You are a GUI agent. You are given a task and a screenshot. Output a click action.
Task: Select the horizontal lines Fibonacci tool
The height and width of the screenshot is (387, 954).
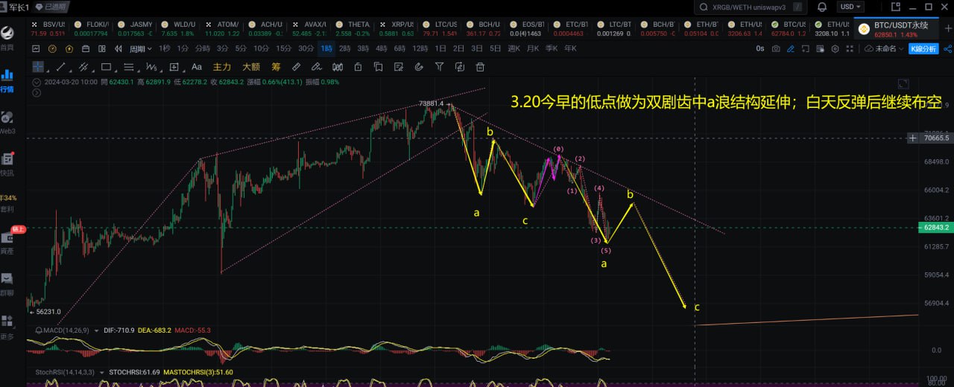[129, 66]
